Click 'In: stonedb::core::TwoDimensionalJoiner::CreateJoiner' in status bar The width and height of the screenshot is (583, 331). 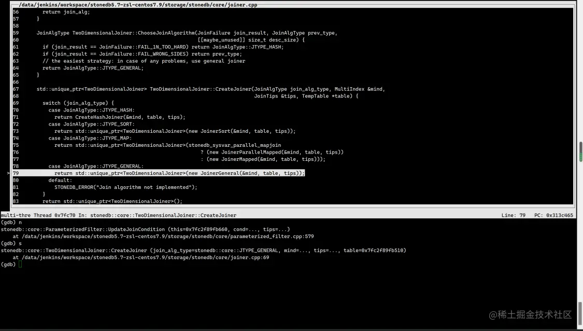click(157, 215)
